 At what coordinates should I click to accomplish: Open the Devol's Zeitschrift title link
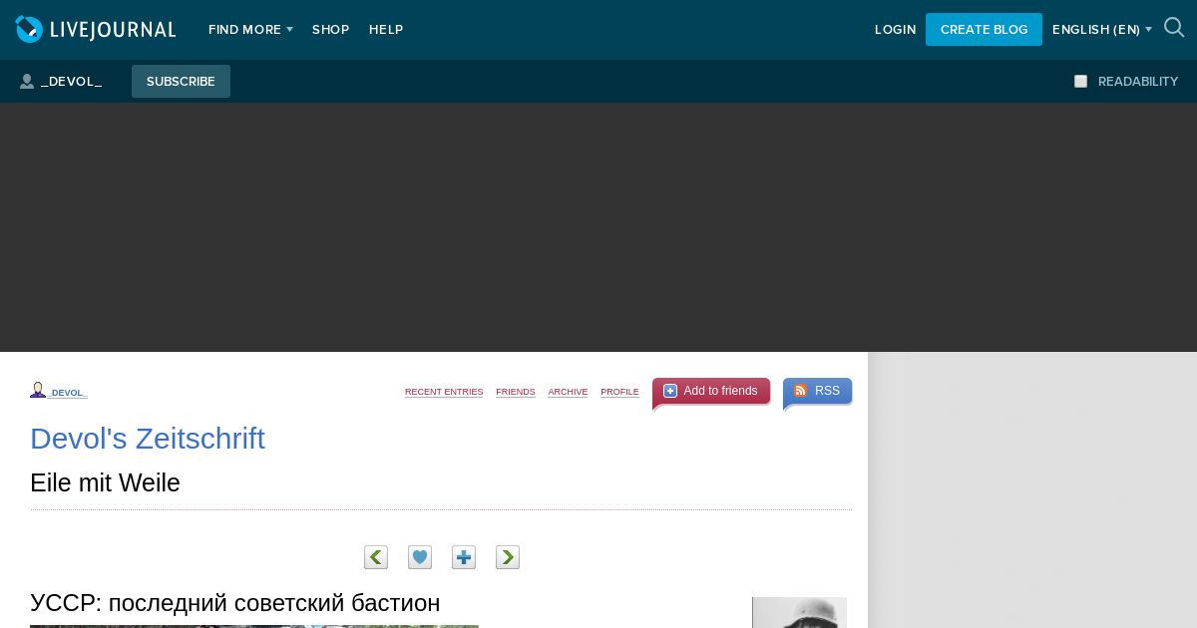pos(148,439)
